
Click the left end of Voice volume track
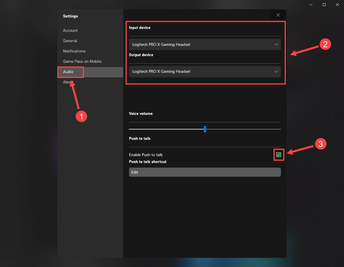coord(130,129)
